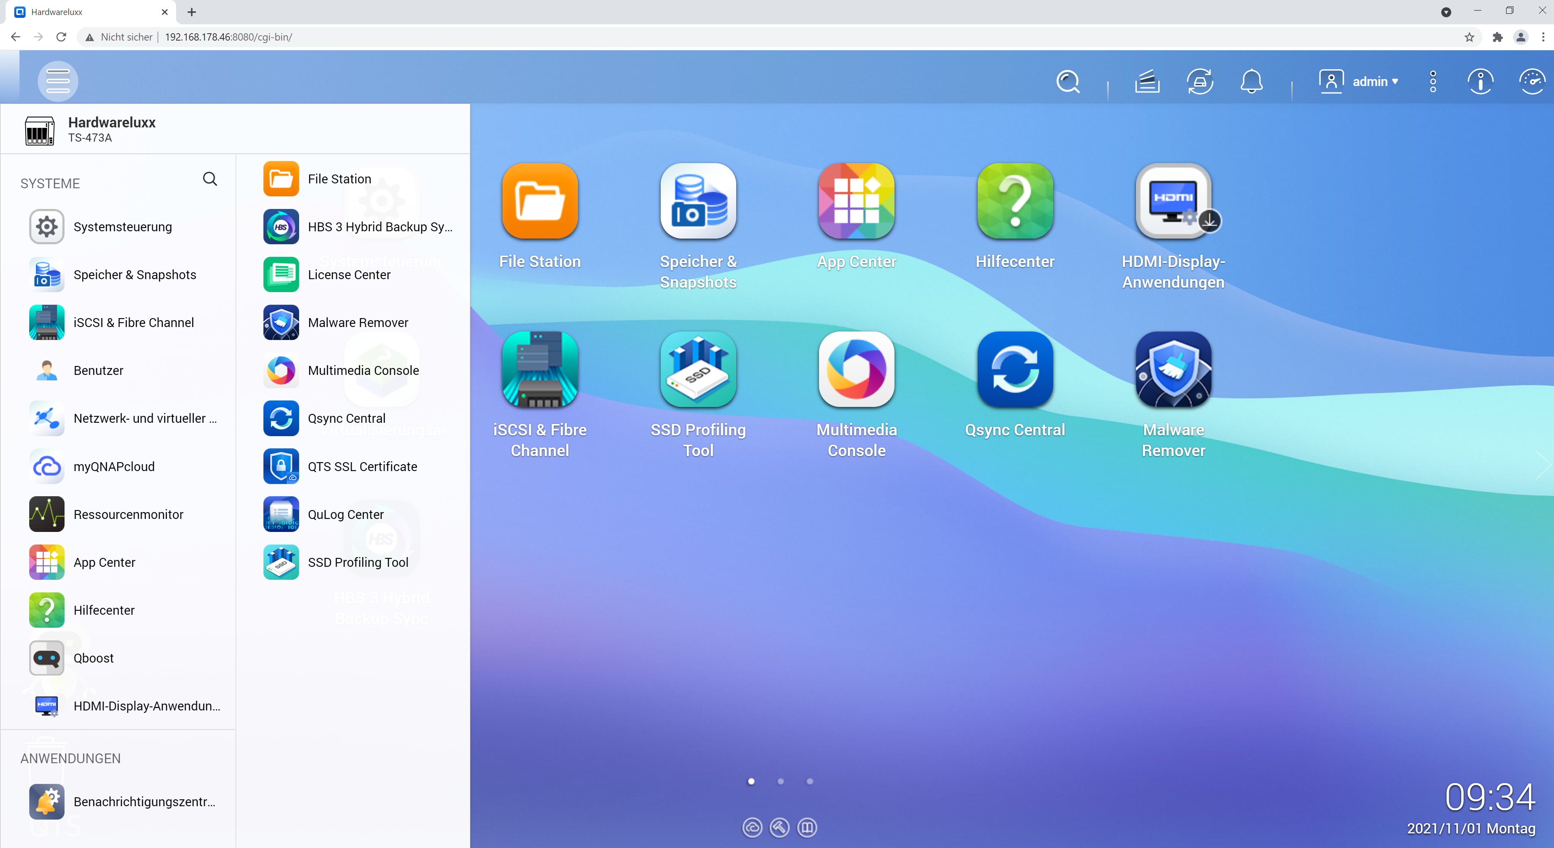Viewport: 1554px width, 848px height.
Task: Launch Multimedia Console desktop shortcut
Action: click(857, 369)
